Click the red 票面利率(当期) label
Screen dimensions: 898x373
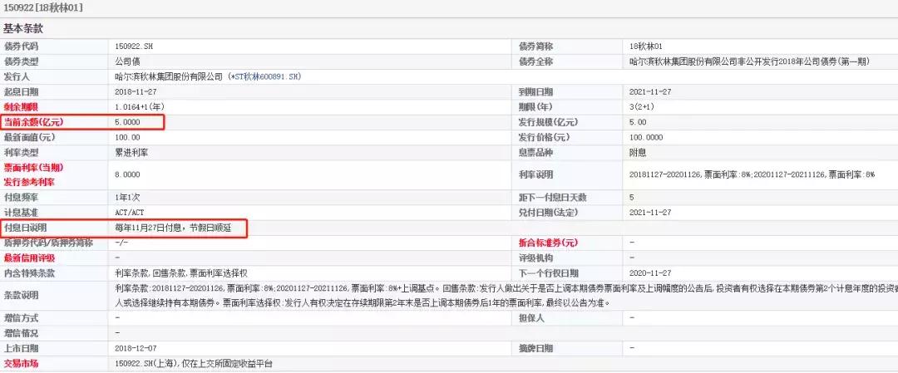point(33,168)
